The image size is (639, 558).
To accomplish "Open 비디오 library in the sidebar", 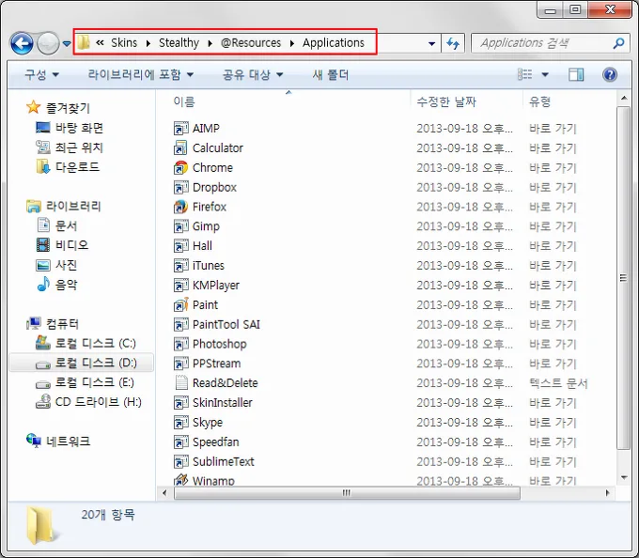I will [71, 245].
